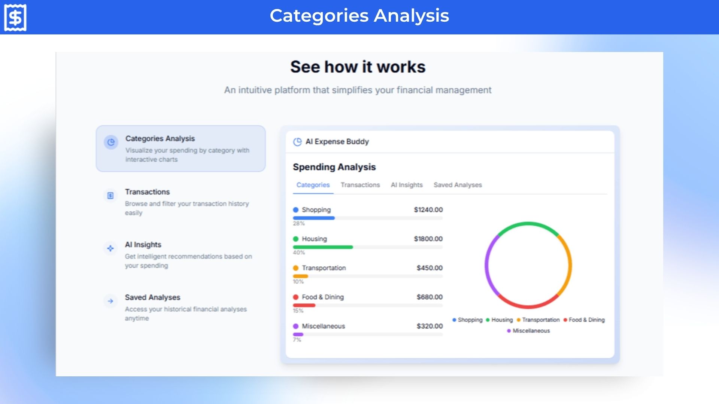The height and width of the screenshot is (404, 719).
Task: Click Transportation legend entry under chart
Action: tap(540, 320)
